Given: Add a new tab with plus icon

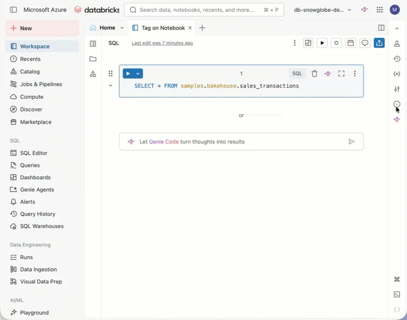Looking at the screenshot, I should (x=202, y=28).
